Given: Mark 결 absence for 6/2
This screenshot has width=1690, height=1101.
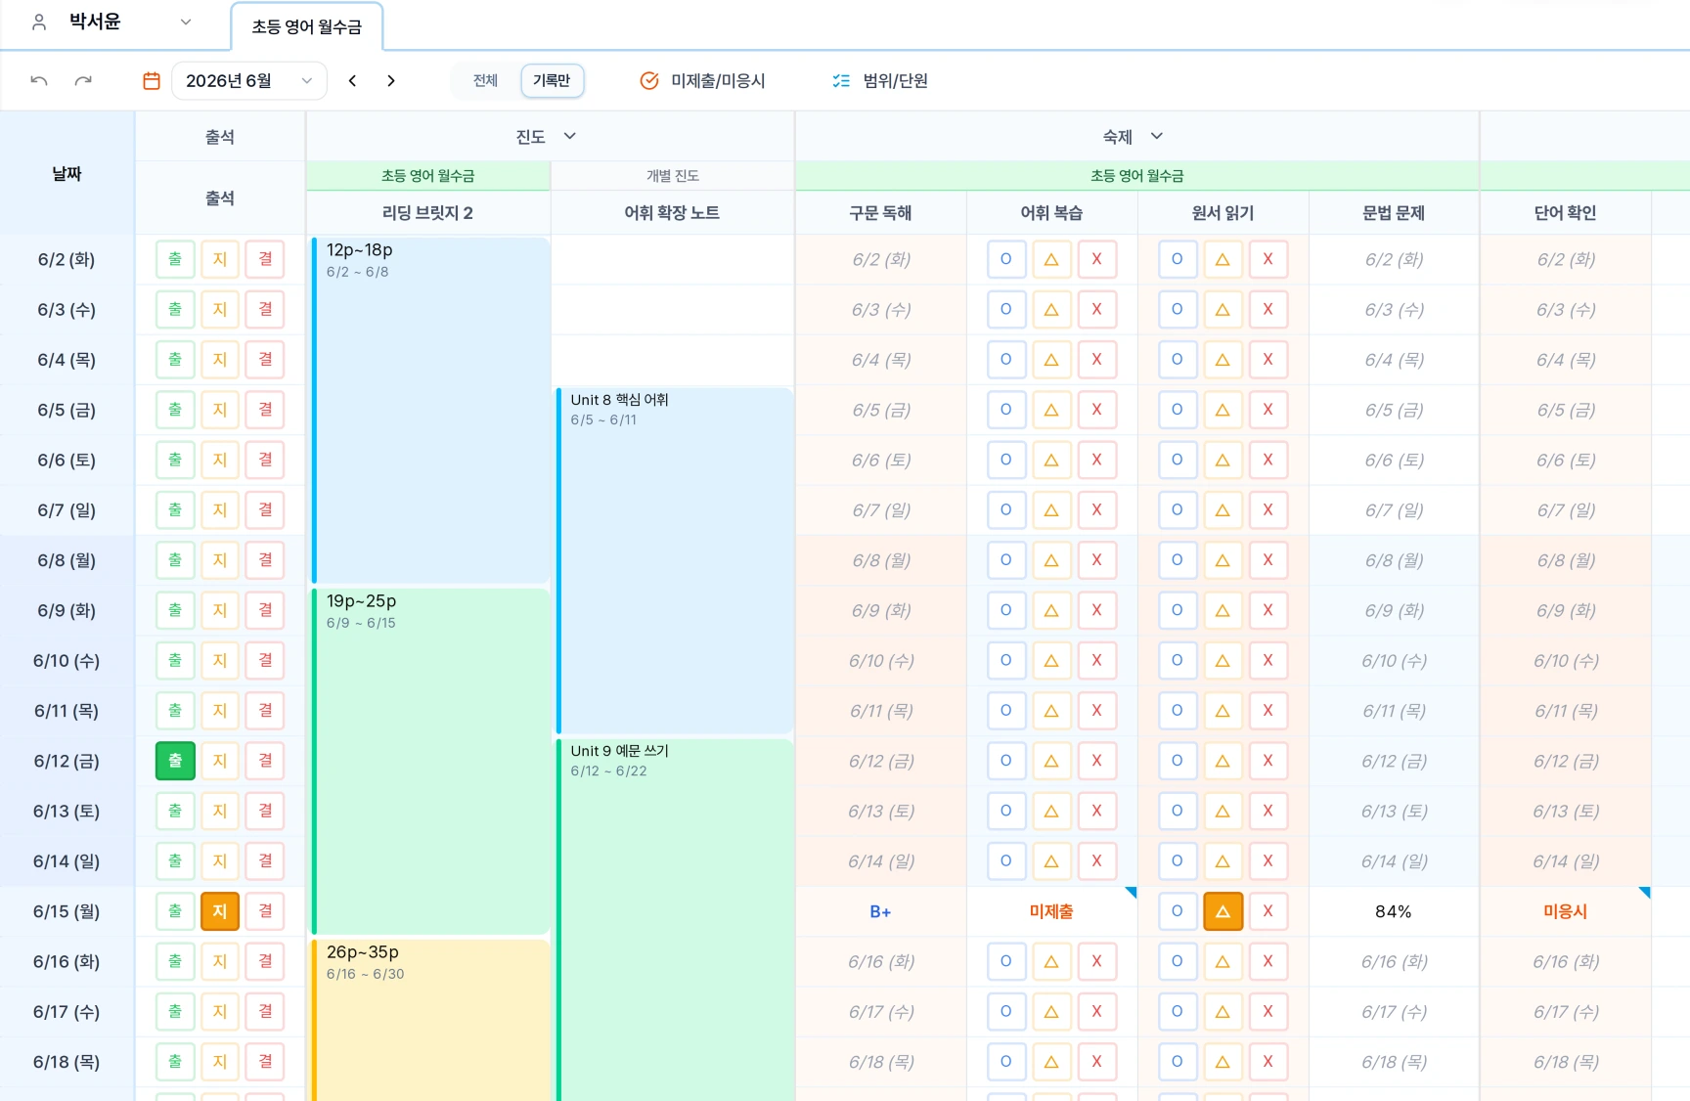Looking at the screenshot, I should click(265, 259).
